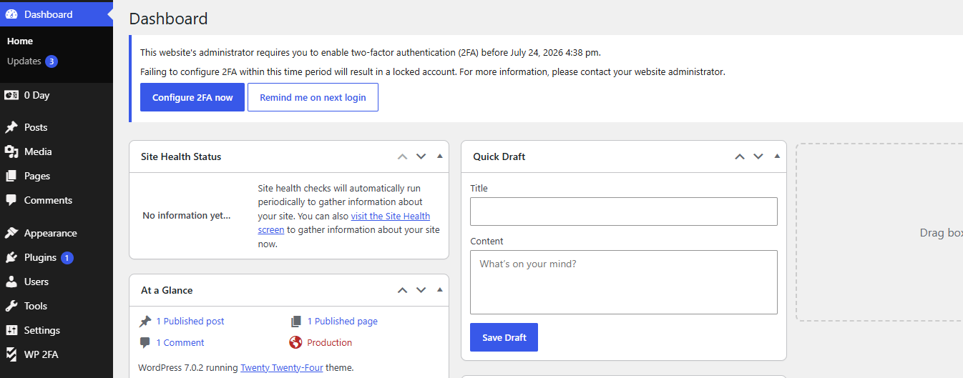Collapse the At a Glance panel
Image resolution: width=963 pixels, height=378 pixels.
[440, 290]
